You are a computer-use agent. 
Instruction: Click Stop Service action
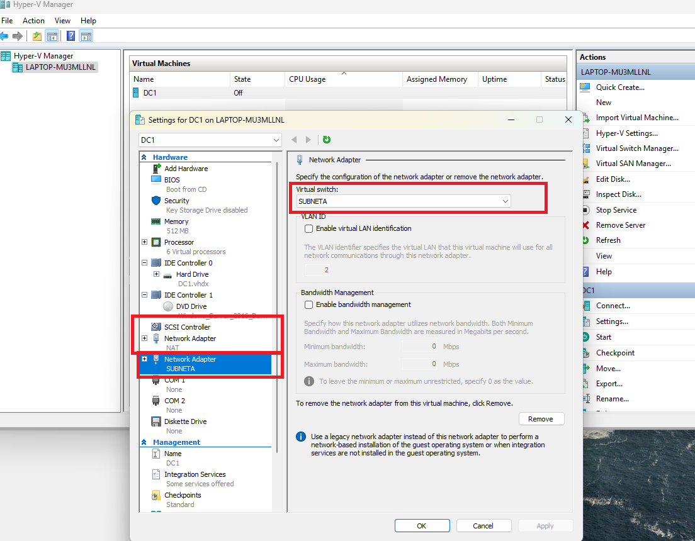(616, 210)
